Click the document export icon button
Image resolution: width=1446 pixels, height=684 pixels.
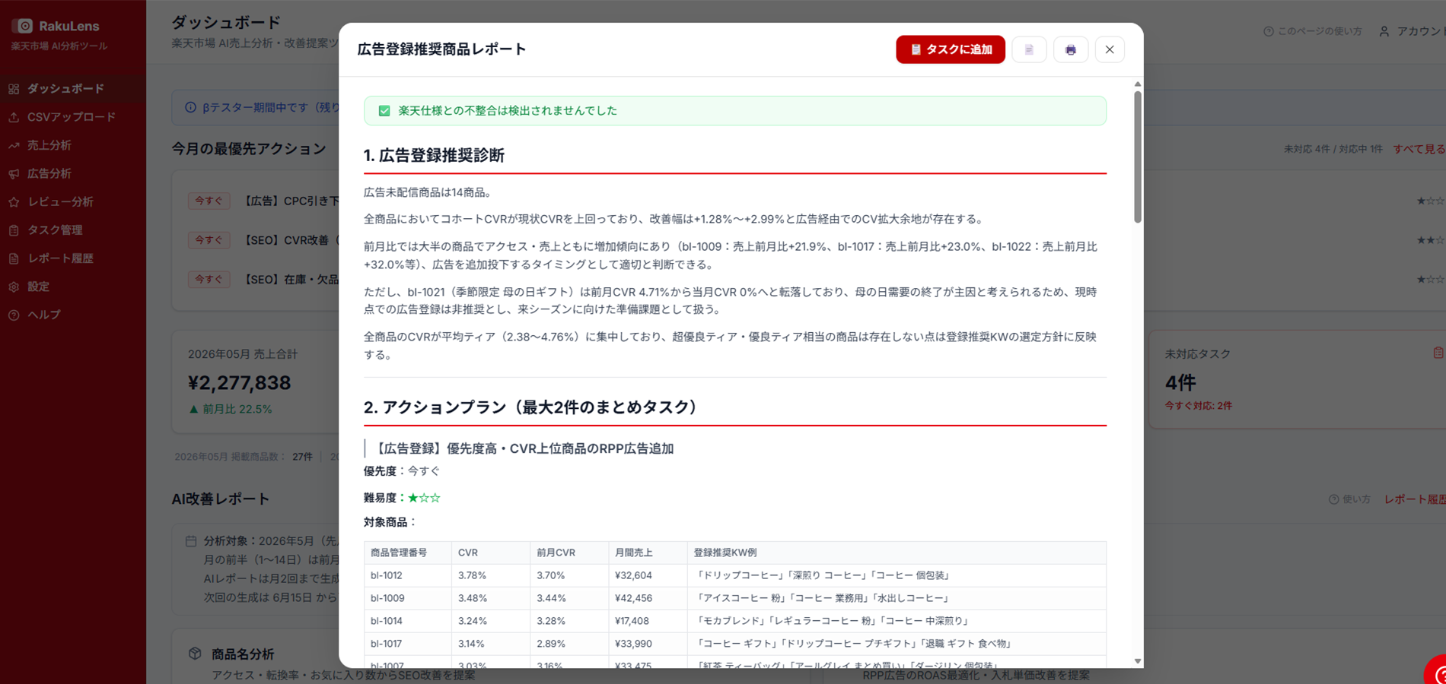[1029, 49]
